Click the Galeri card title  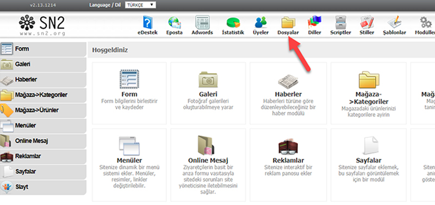[x=208, y=94]
